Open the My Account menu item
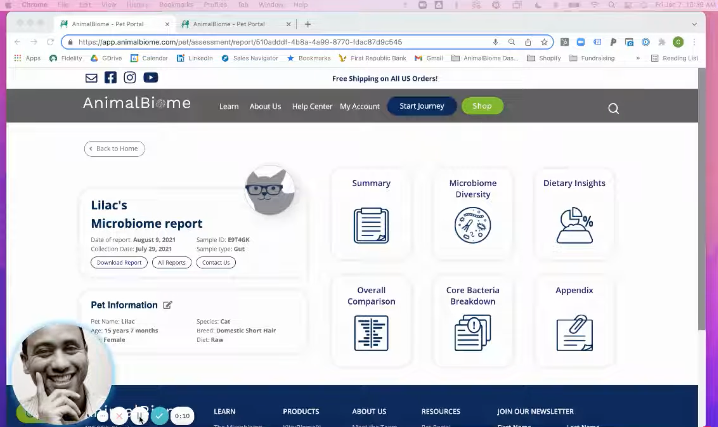The image size is (718, 427). [x=360, y=106]
